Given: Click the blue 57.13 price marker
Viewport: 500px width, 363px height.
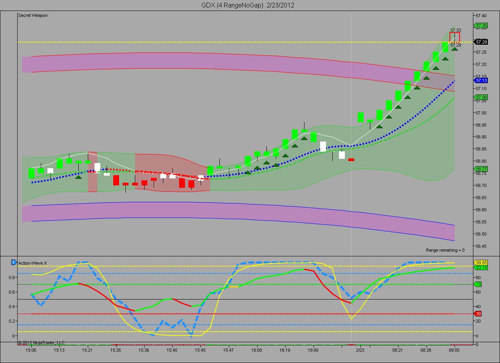Looking at the screenshot, I should coord(481,80).
